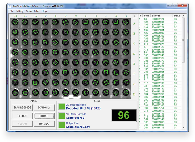The width and height of the screenshot is (195, 142).
Task: Click scroll up arrow of tube list
Action: tap(184, 16)
